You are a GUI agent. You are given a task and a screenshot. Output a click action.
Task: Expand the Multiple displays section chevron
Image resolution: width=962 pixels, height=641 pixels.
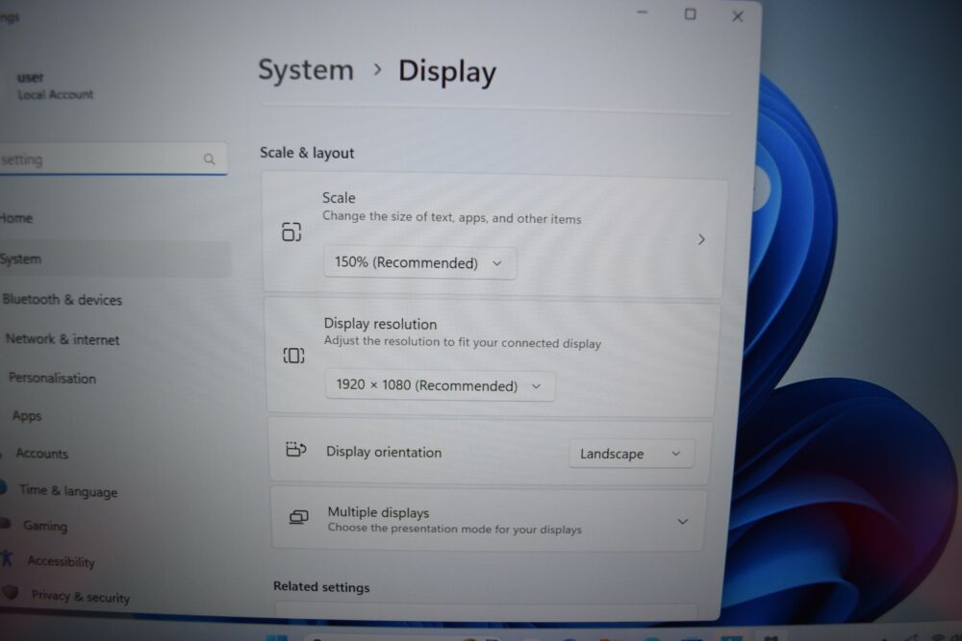pyautogui.click(x=682, y=522)
